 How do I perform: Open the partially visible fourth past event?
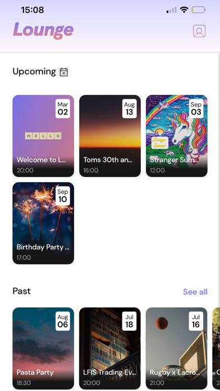point(216,348)
